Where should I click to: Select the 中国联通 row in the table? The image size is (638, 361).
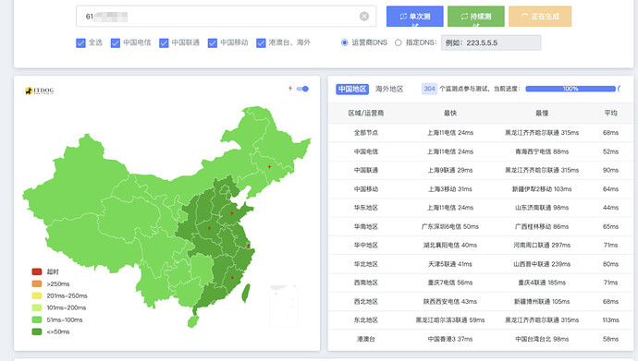481,170
